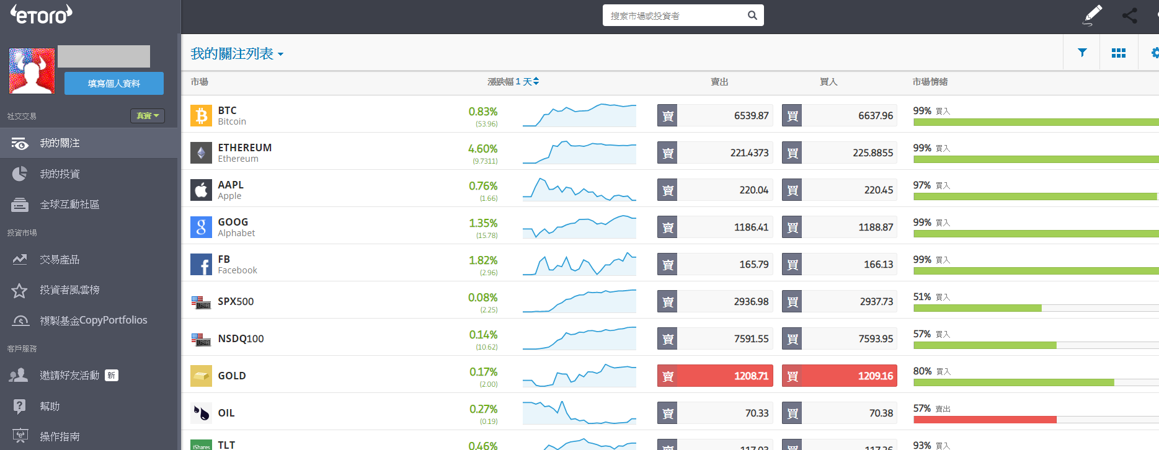Open the user profile avatar
Image resolution: width=1159 pixels, height=450 pixels.
click(x=32, y=71)
